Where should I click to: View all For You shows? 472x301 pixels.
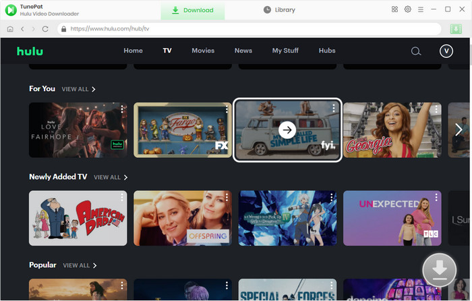[x=78, y=89]
